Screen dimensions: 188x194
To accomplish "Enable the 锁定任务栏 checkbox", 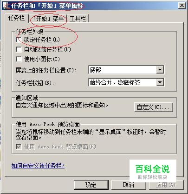I will click(x=19, y=40).
